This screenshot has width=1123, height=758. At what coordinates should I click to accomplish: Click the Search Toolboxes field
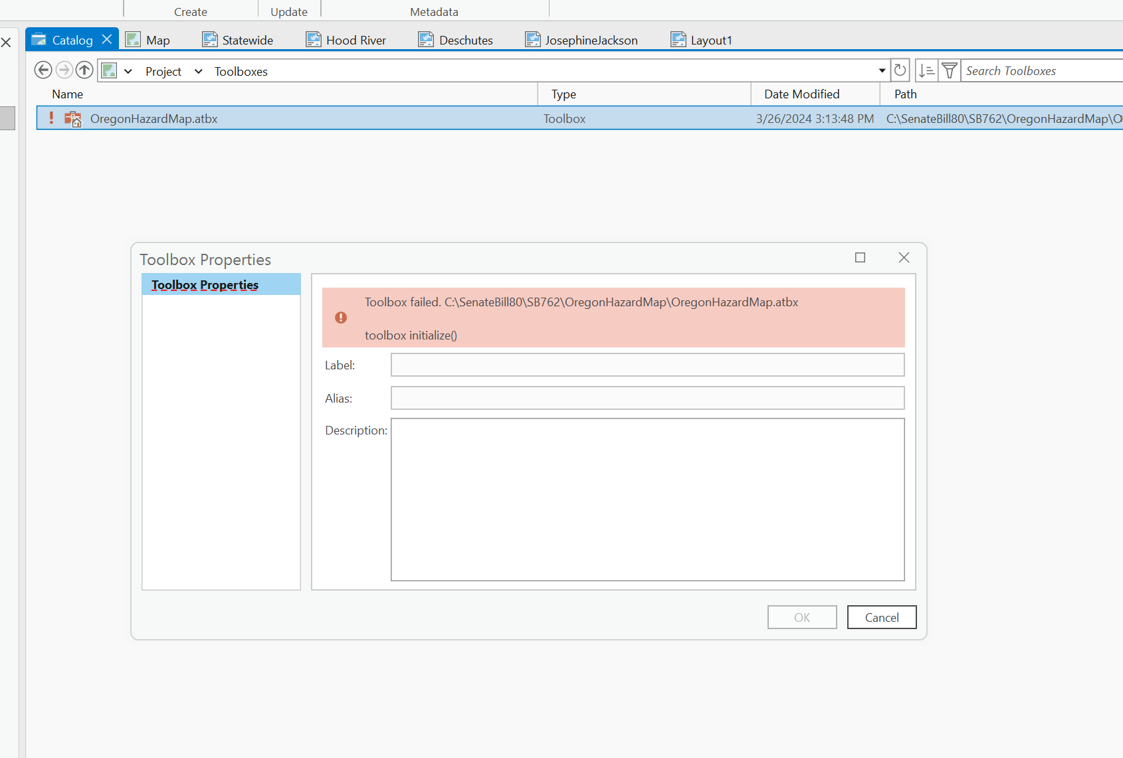coord(1037,70)
